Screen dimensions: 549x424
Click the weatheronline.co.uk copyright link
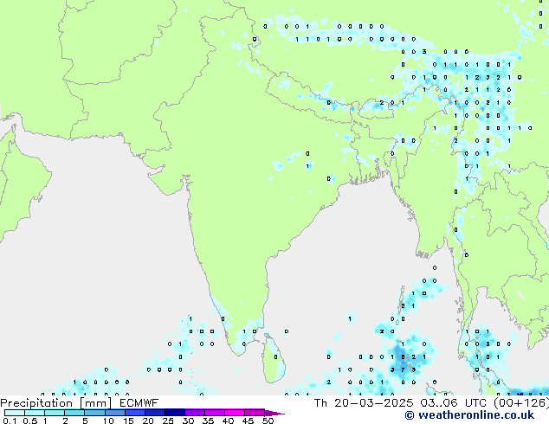click(x=469, y=415)
